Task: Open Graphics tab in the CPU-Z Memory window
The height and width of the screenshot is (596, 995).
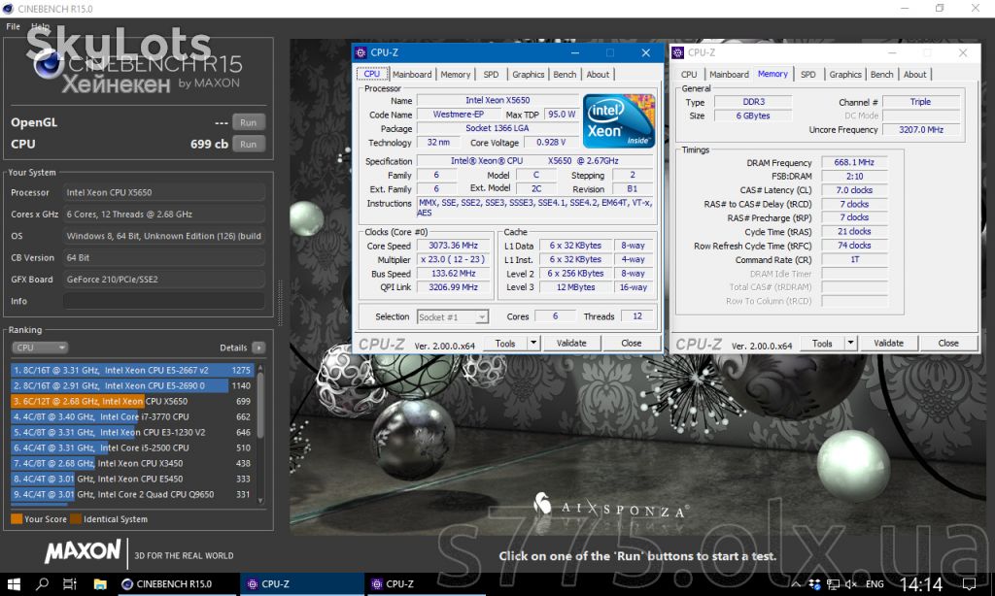Action: [x=845, y=74]
